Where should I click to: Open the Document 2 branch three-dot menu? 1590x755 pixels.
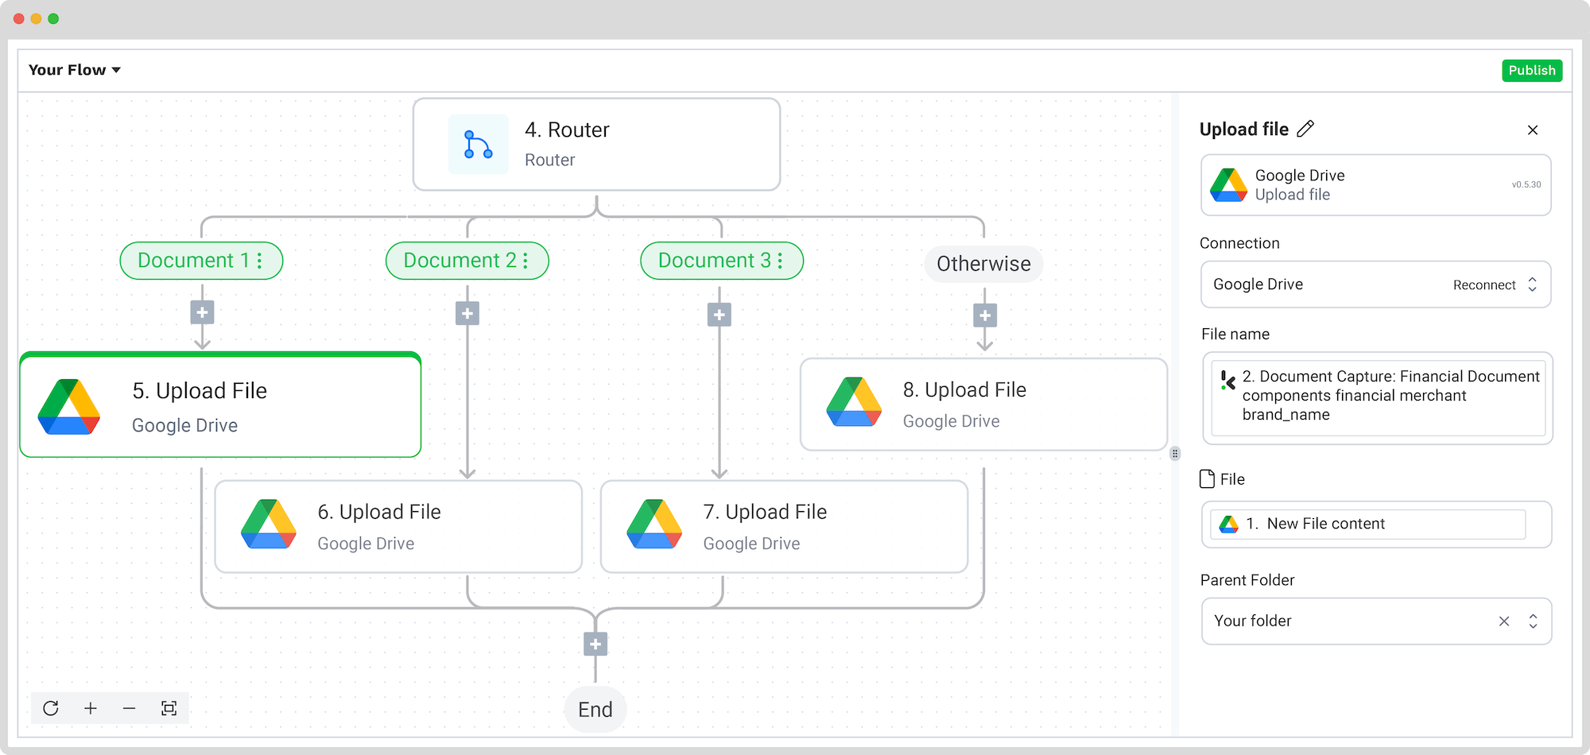click(x=525, y=261)
